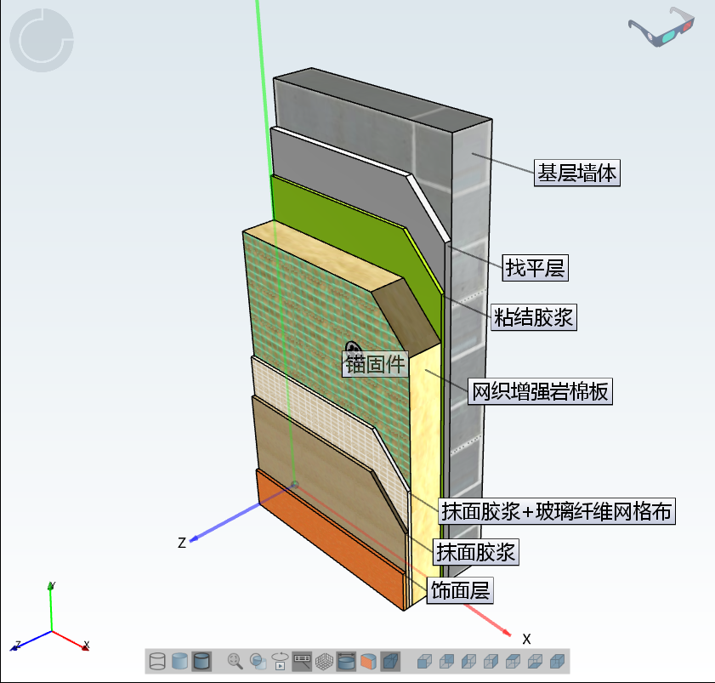Click the overlapping transparent shapes icon

click(x=258, y=661)
